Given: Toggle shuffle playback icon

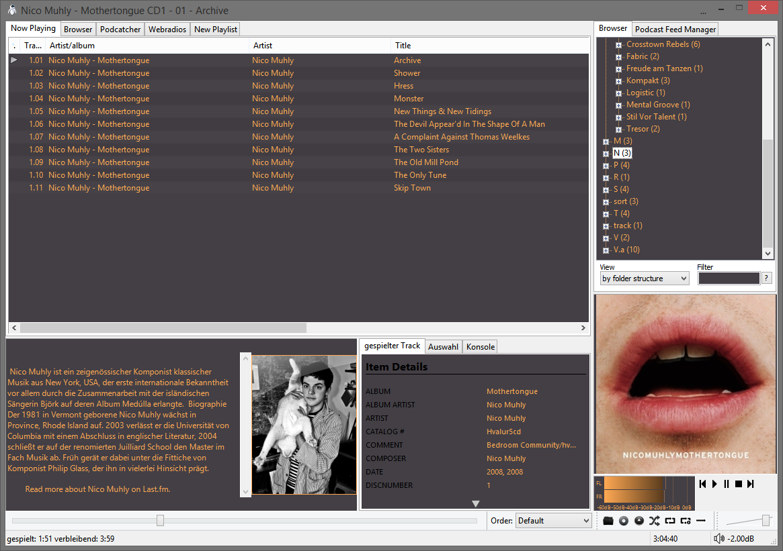Looking at the screenshot, I should tap(654, 521).
